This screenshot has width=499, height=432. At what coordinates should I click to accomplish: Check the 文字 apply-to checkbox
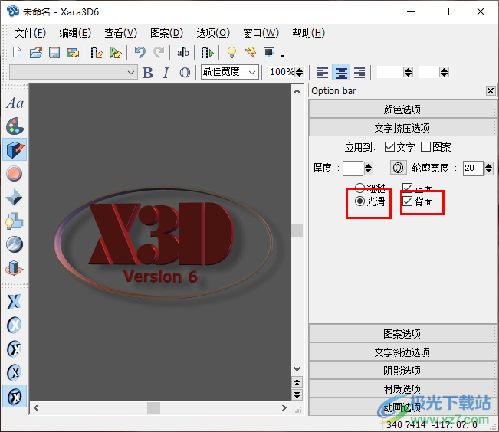pyautogui.click(x=390, y=147)
